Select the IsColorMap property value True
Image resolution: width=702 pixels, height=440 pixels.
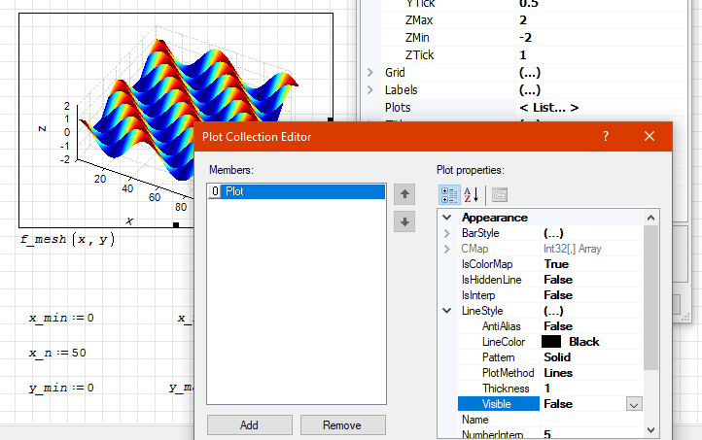click(x=556, y=264)
